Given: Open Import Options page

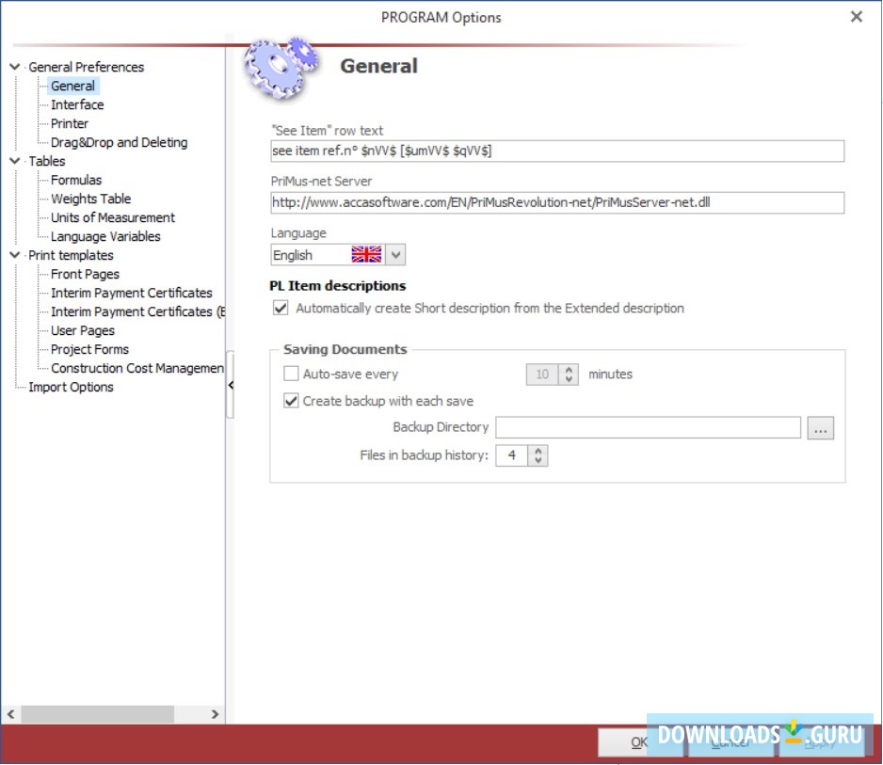Looking at the screenshot, I should click(71, 387).
